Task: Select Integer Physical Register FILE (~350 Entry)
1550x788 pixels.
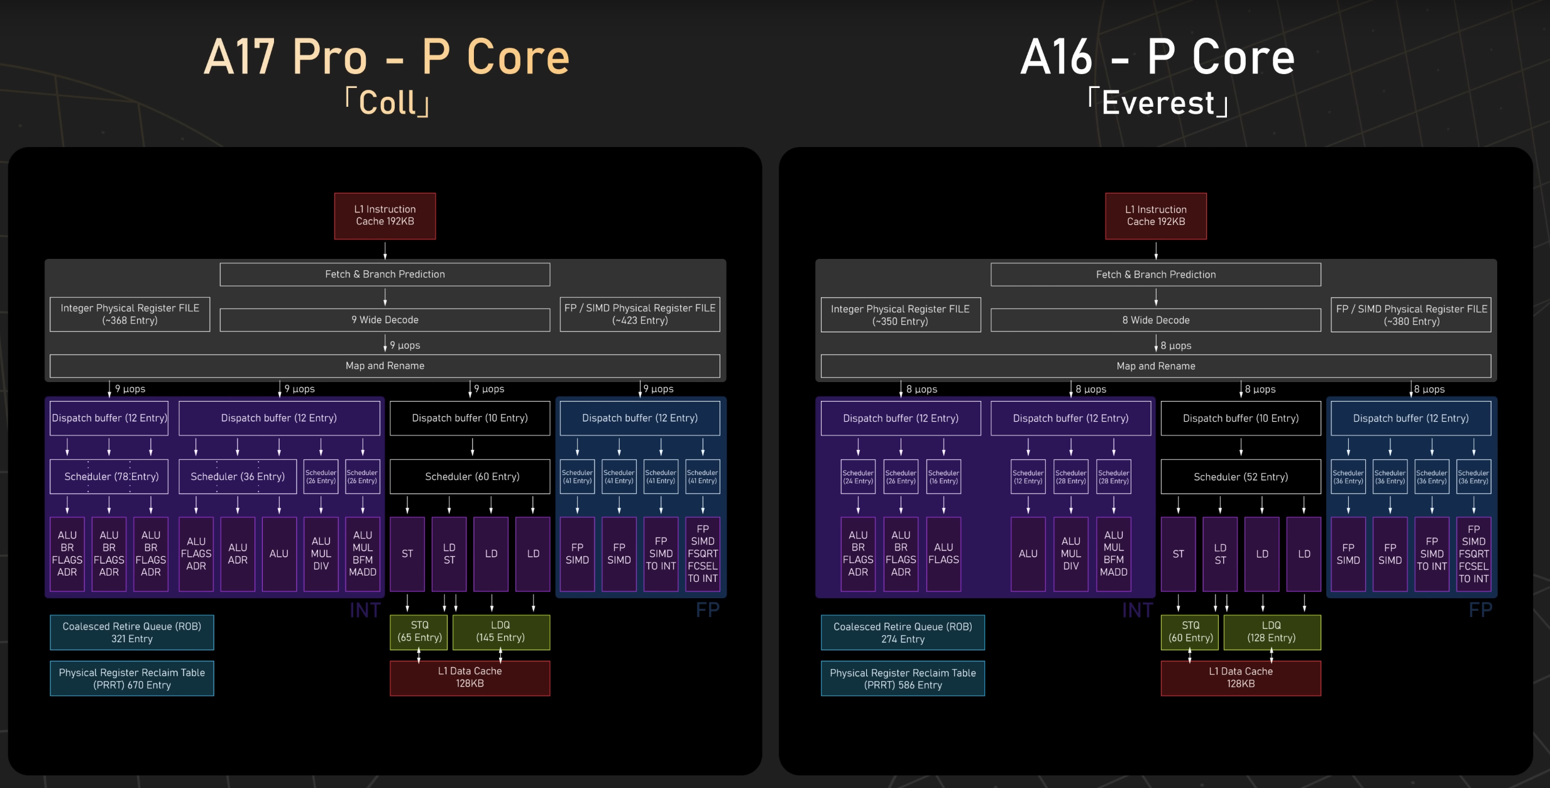Action: coord(901,315)
